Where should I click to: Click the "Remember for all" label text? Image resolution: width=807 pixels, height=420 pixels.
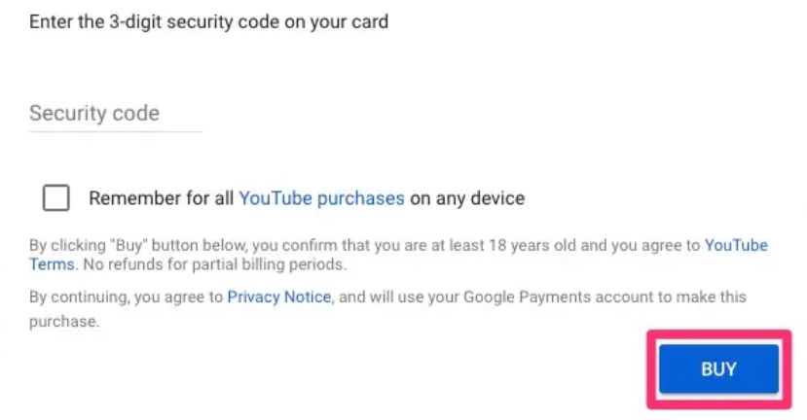[x=161, y=198]
